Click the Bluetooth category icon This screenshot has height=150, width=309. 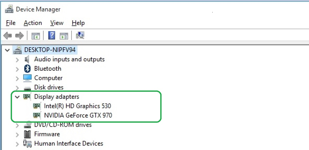click(x=27, y=69)
